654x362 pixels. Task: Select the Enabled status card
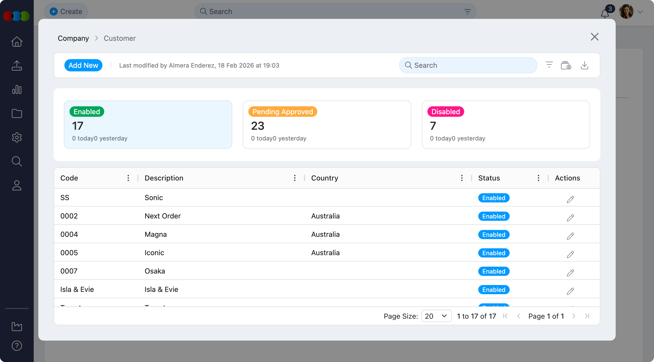pos(148,125)
